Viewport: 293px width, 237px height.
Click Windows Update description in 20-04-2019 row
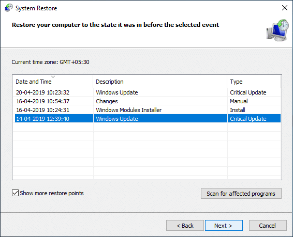tap(117, 92)
